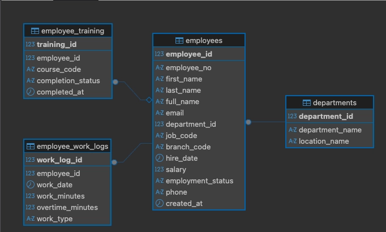
Task: Select the salary column text
Action: pos(176,170)
